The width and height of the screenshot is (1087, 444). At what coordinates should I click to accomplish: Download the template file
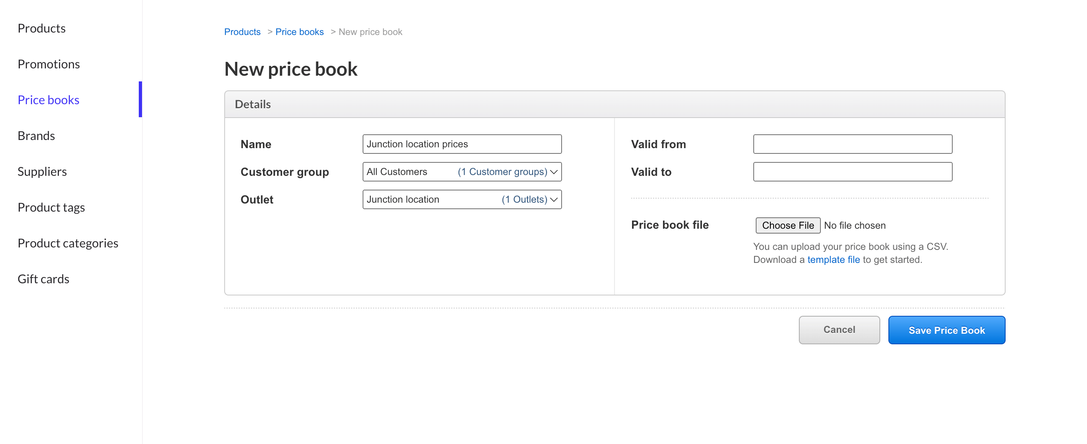(x=833, y=259)
